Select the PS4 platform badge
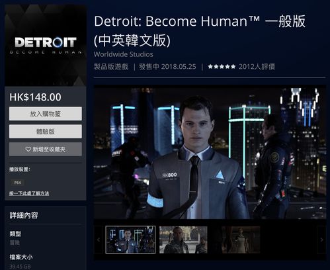Screen dimensions: 330x270 click(x=17, y=183)
